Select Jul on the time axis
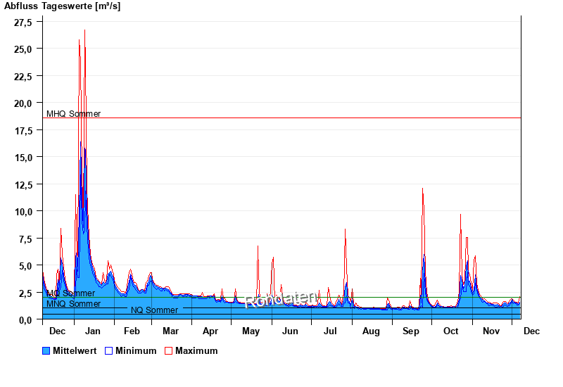This screenshot has width=563, height=387. 330,331
